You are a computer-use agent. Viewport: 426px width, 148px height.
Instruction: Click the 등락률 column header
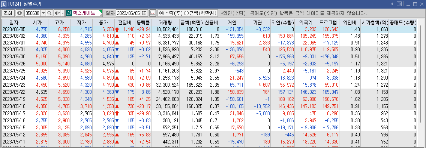pos(143,22)
